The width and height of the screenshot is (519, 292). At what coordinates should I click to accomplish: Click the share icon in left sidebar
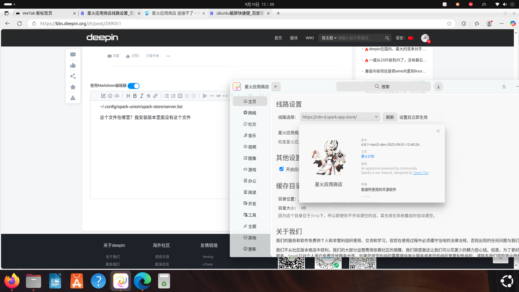[x=73, y=76]
